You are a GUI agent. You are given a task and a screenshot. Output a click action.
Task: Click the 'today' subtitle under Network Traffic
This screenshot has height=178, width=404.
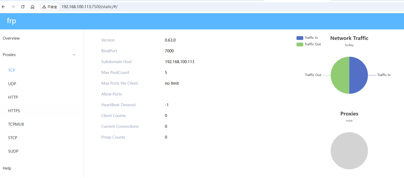coord(349,45)
